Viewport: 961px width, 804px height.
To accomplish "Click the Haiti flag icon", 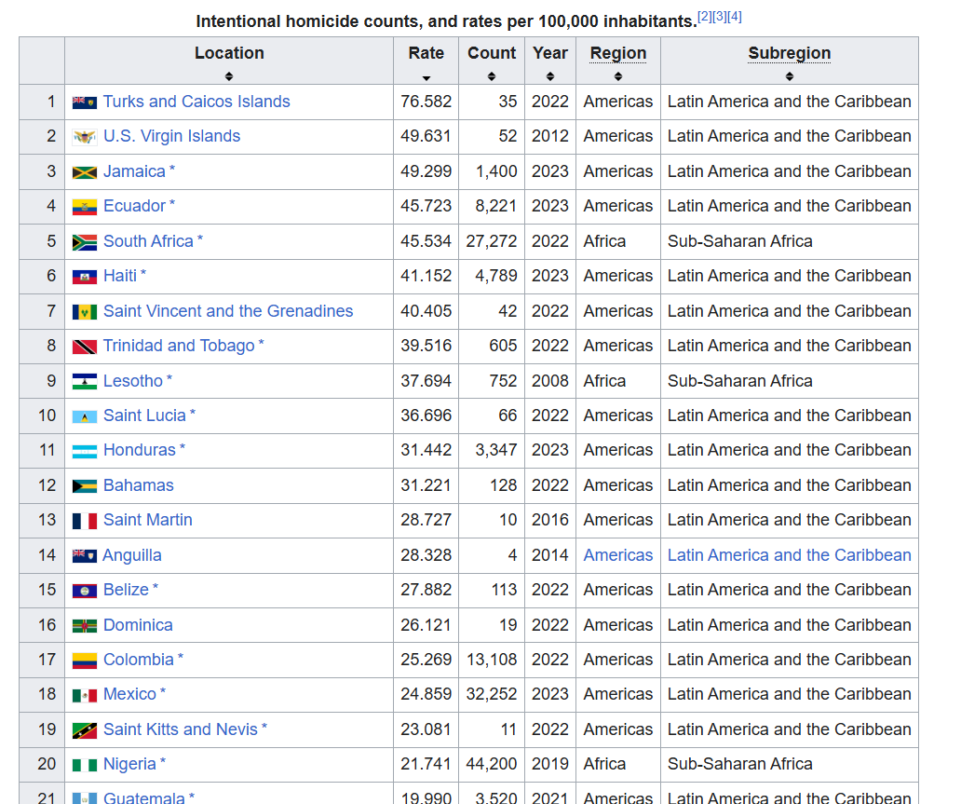I will 84,277.
